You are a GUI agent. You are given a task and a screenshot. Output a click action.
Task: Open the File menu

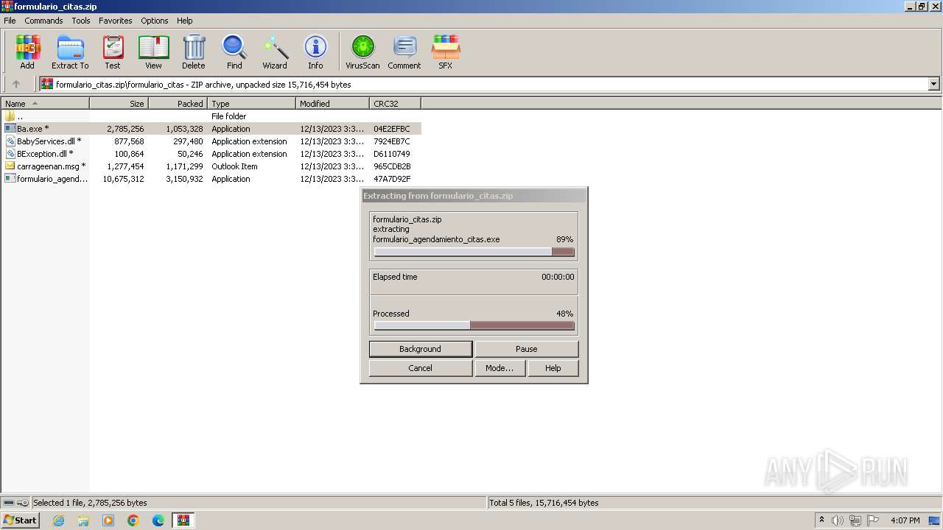pyautogui.click(x=10, y=21)
